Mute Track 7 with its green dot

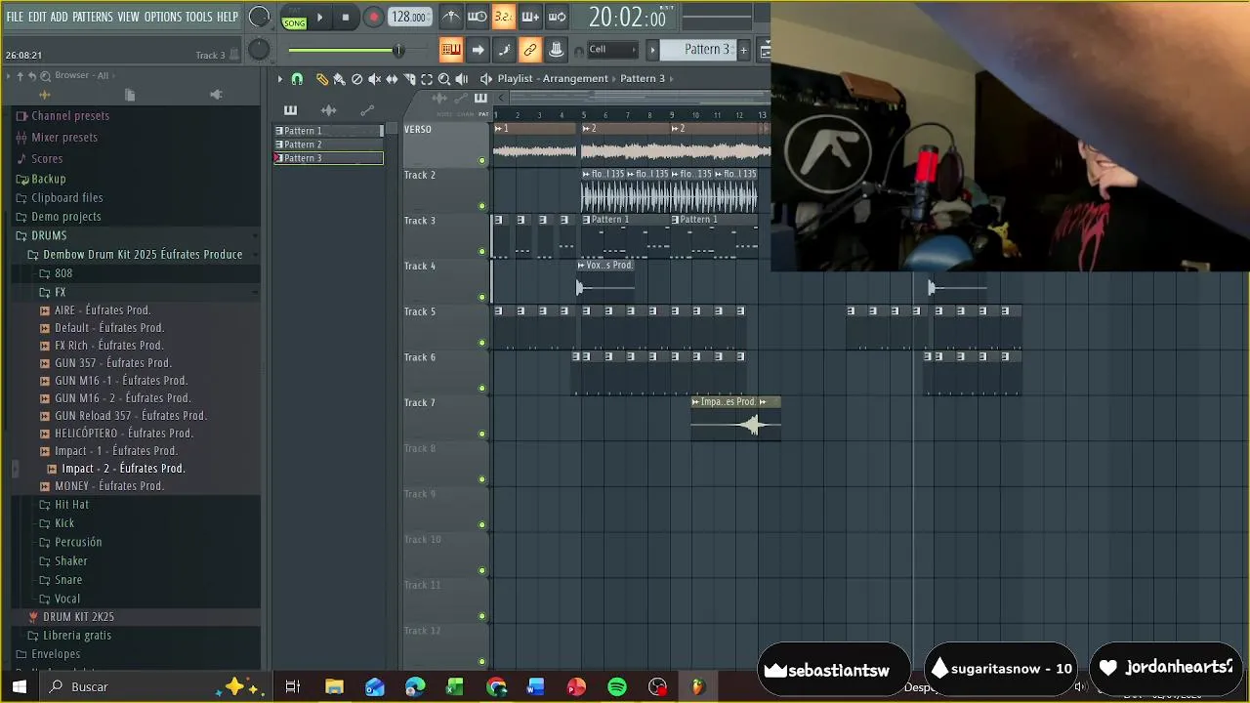[x=481, y=434]
